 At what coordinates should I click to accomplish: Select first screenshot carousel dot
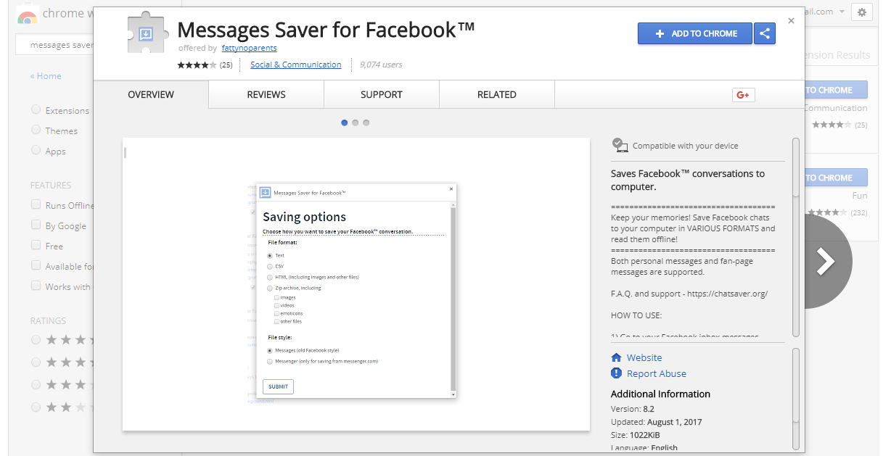click(344, 123)
